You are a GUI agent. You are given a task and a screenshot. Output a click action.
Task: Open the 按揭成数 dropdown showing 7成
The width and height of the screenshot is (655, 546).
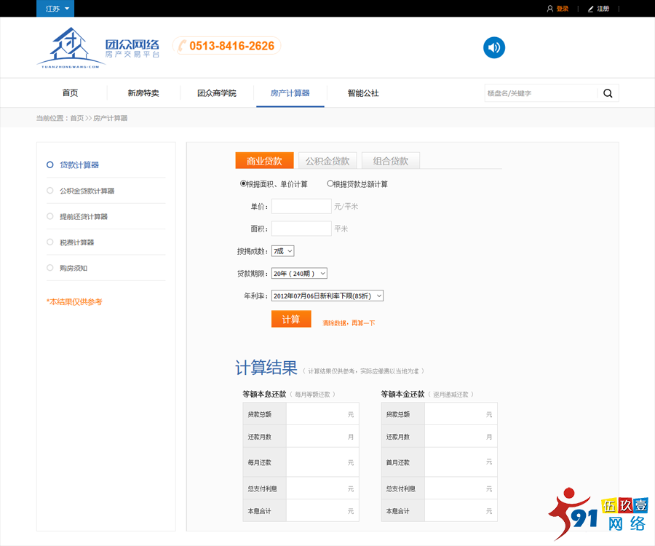282,250
